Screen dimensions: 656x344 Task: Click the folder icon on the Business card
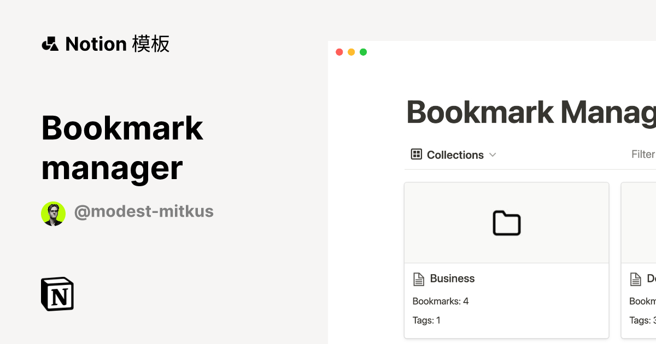coord(506,223)
